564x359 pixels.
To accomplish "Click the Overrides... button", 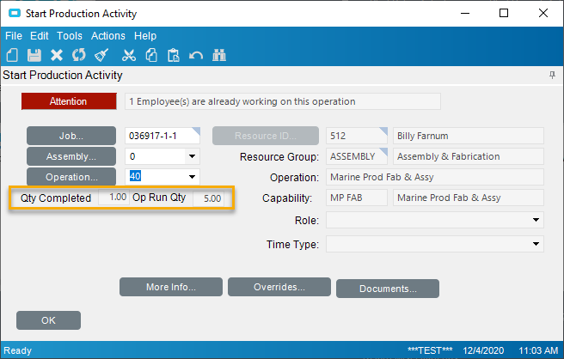I will (x=279, y=287).
